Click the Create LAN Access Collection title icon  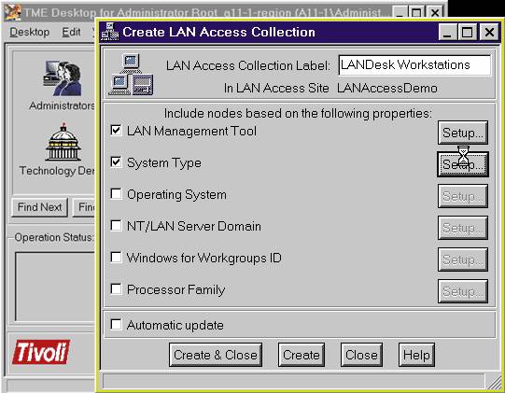click(110, 32)
